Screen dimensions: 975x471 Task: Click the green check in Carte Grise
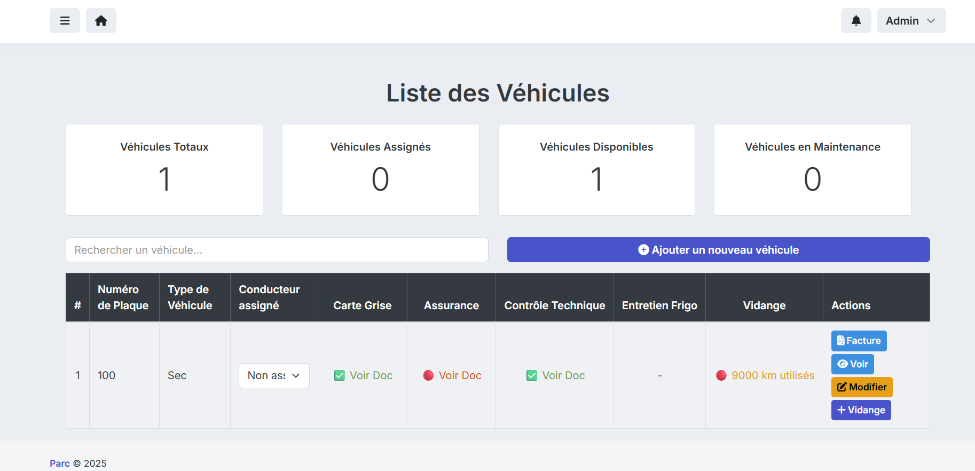click(x=340, y=376)
